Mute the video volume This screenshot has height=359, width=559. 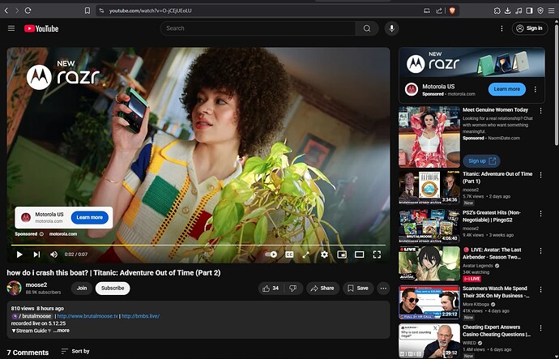(53, 254)
